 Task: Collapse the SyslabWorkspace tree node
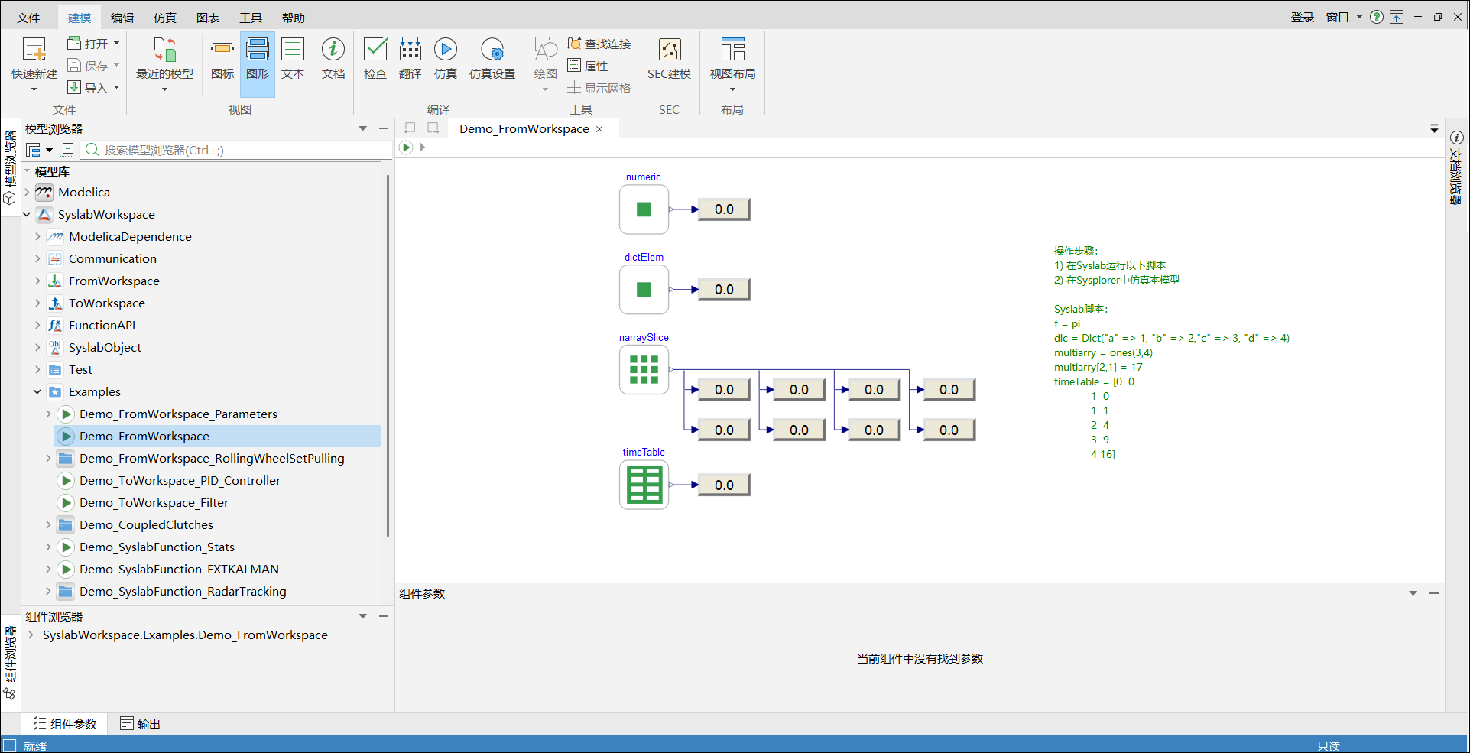coord(27,215)
